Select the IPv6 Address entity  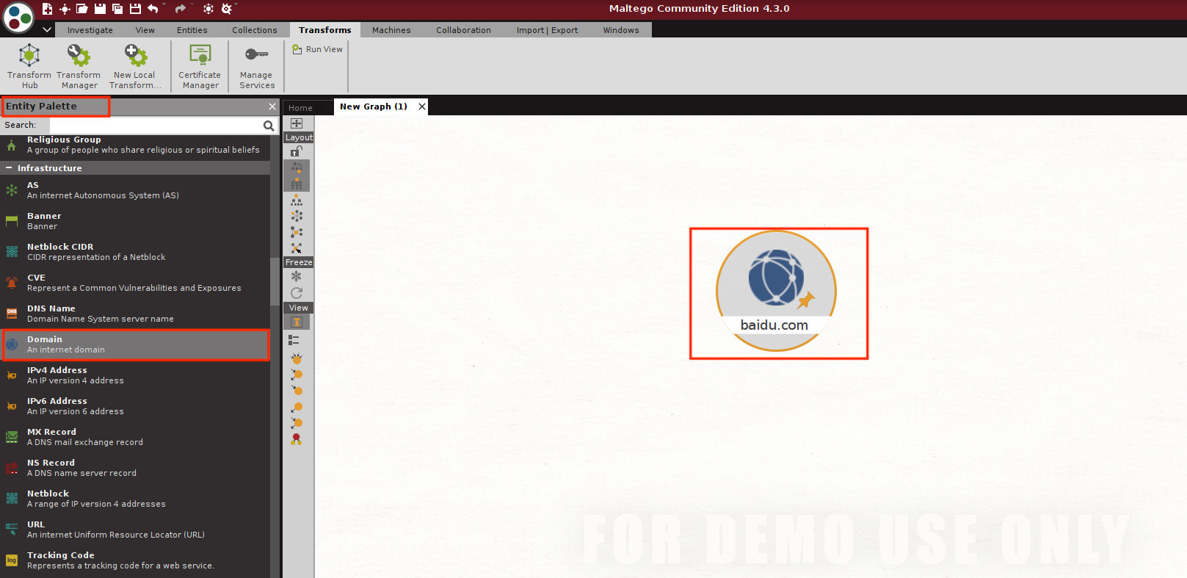135,406
